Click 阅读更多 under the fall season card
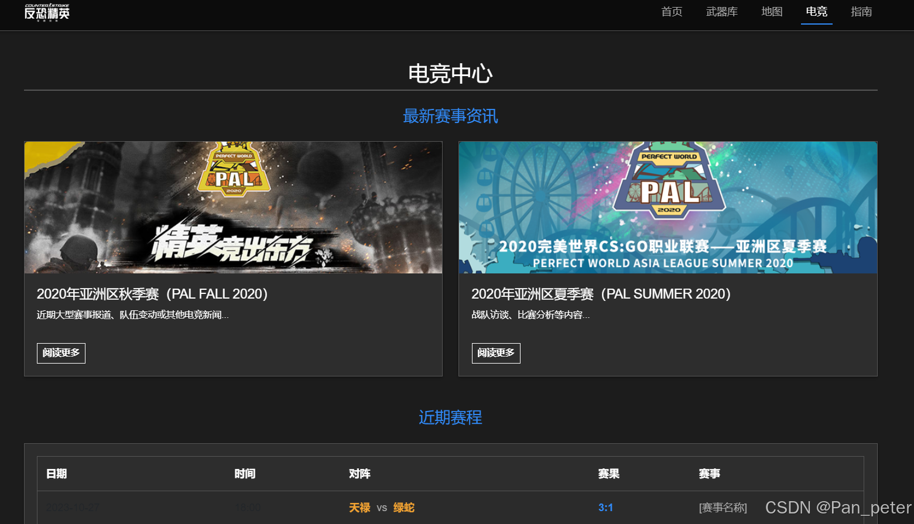Image resolution: width=914 pixels, height=524 pixels. click(61, 353)
